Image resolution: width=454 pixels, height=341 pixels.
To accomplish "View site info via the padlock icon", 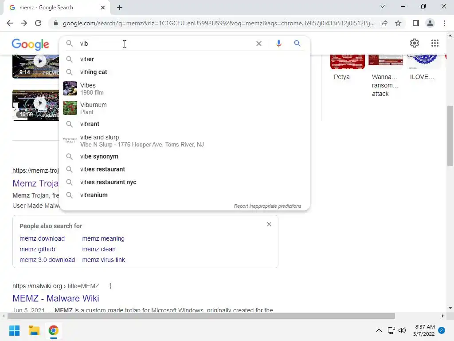I will [x=56, y=23].
